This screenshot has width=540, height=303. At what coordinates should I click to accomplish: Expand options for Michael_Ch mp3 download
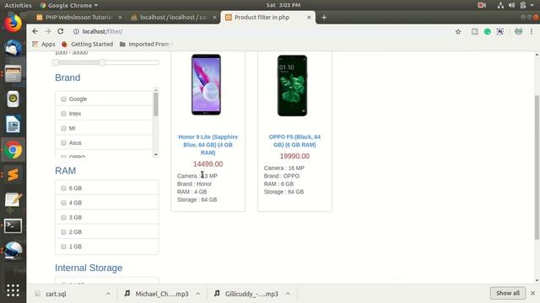[198, 294]
